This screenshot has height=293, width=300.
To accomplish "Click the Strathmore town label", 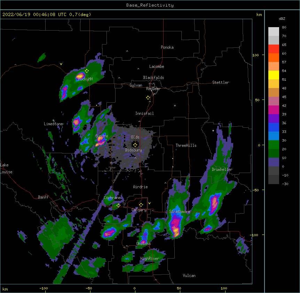I will pos(180,212).
